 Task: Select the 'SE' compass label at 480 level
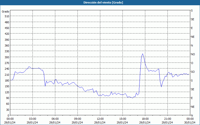pos(192,19)
